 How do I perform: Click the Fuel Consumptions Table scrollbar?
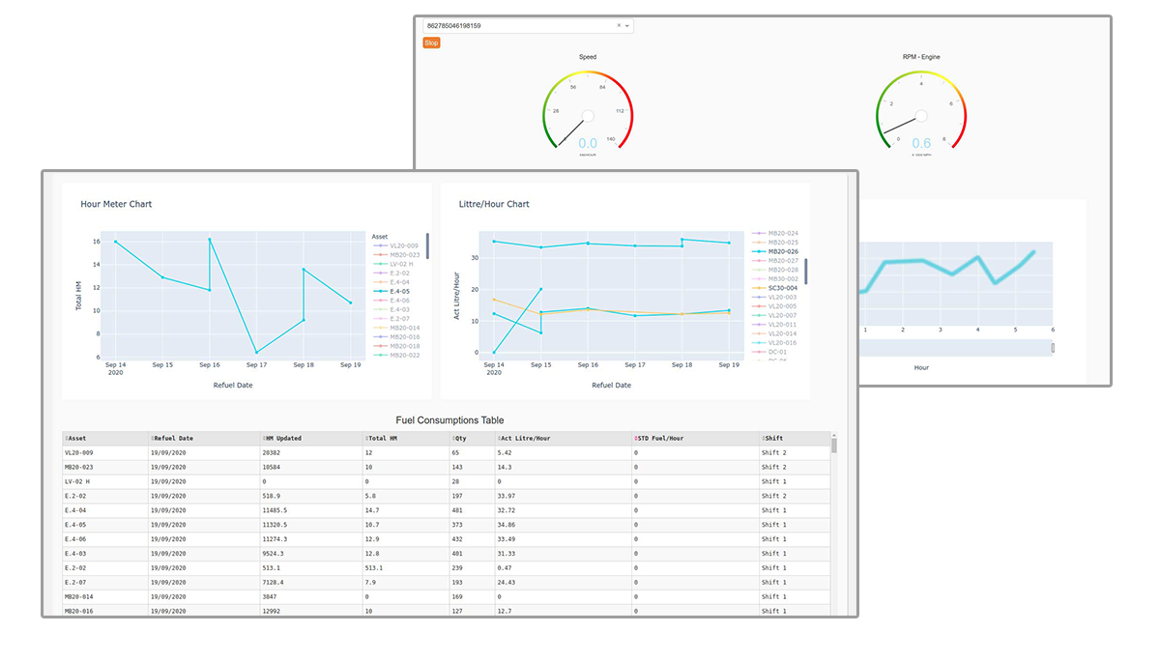tap(833, 446)
